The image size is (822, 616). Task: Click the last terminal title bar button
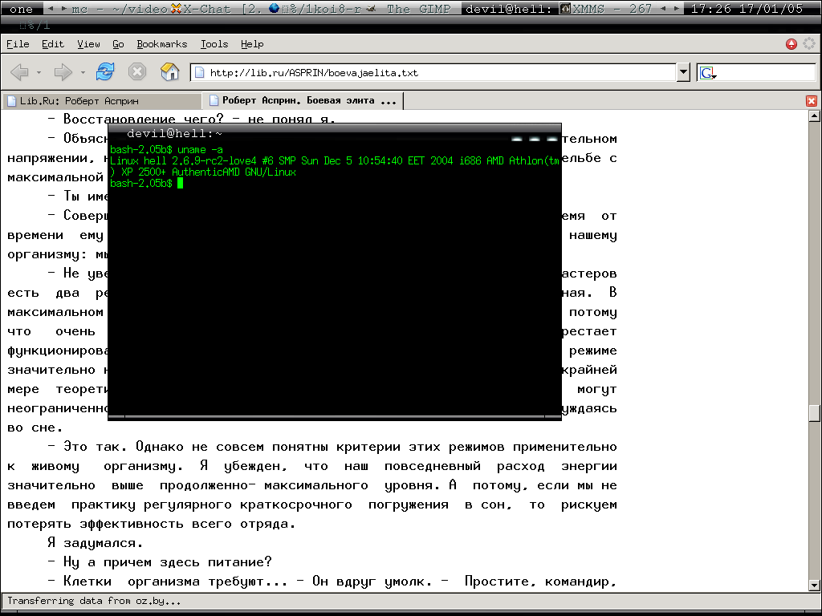(552, 140)
